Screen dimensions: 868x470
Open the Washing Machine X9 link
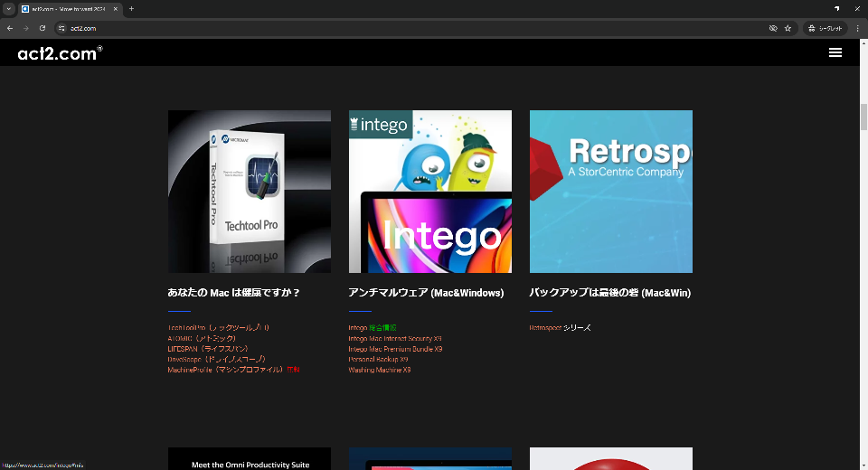[379, 370]
